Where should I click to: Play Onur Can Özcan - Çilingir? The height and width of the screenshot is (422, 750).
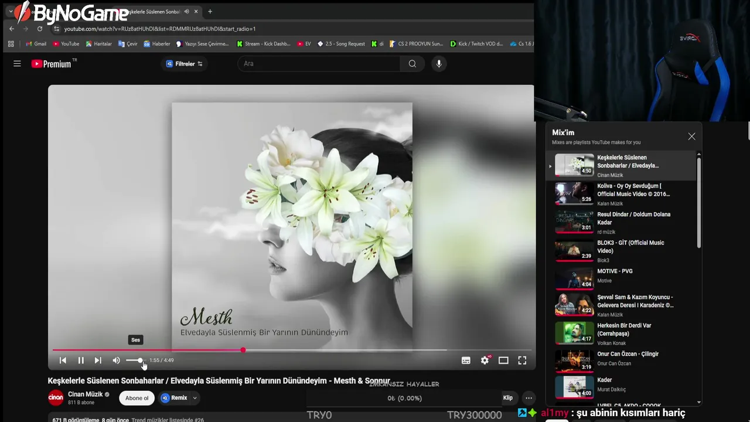621,362
